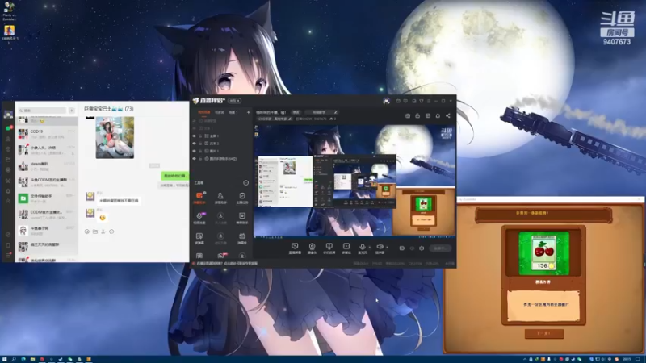Add a new scene with plus button
This screenshot has height=363, width=646.
click(248, 112)
